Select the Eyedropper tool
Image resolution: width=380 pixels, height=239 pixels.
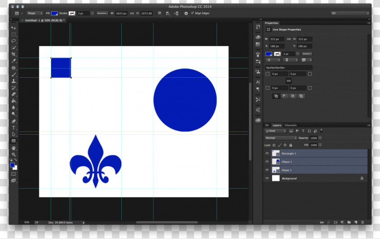[14, 61]
